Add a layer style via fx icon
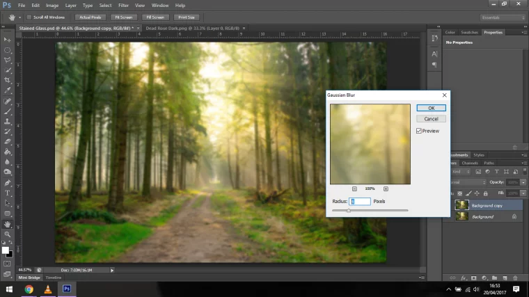 (464, 278)
